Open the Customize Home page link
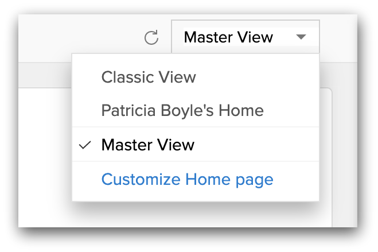 pos(187,179)
